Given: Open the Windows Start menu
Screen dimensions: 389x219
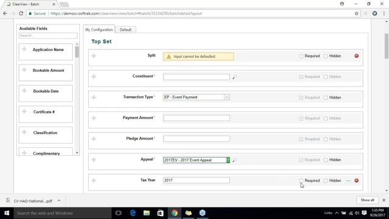Looking at the screenshot, I should tap(7, 213).
